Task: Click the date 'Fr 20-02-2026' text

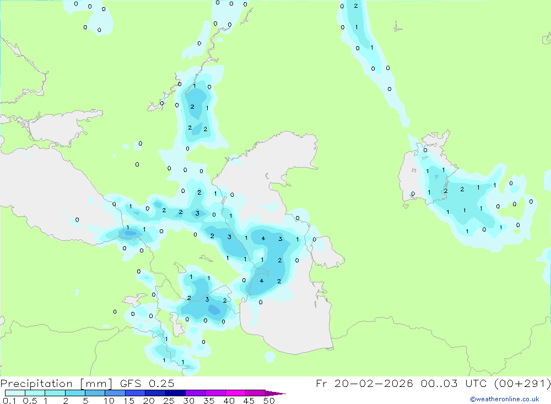Action: (x=364, y=383)
